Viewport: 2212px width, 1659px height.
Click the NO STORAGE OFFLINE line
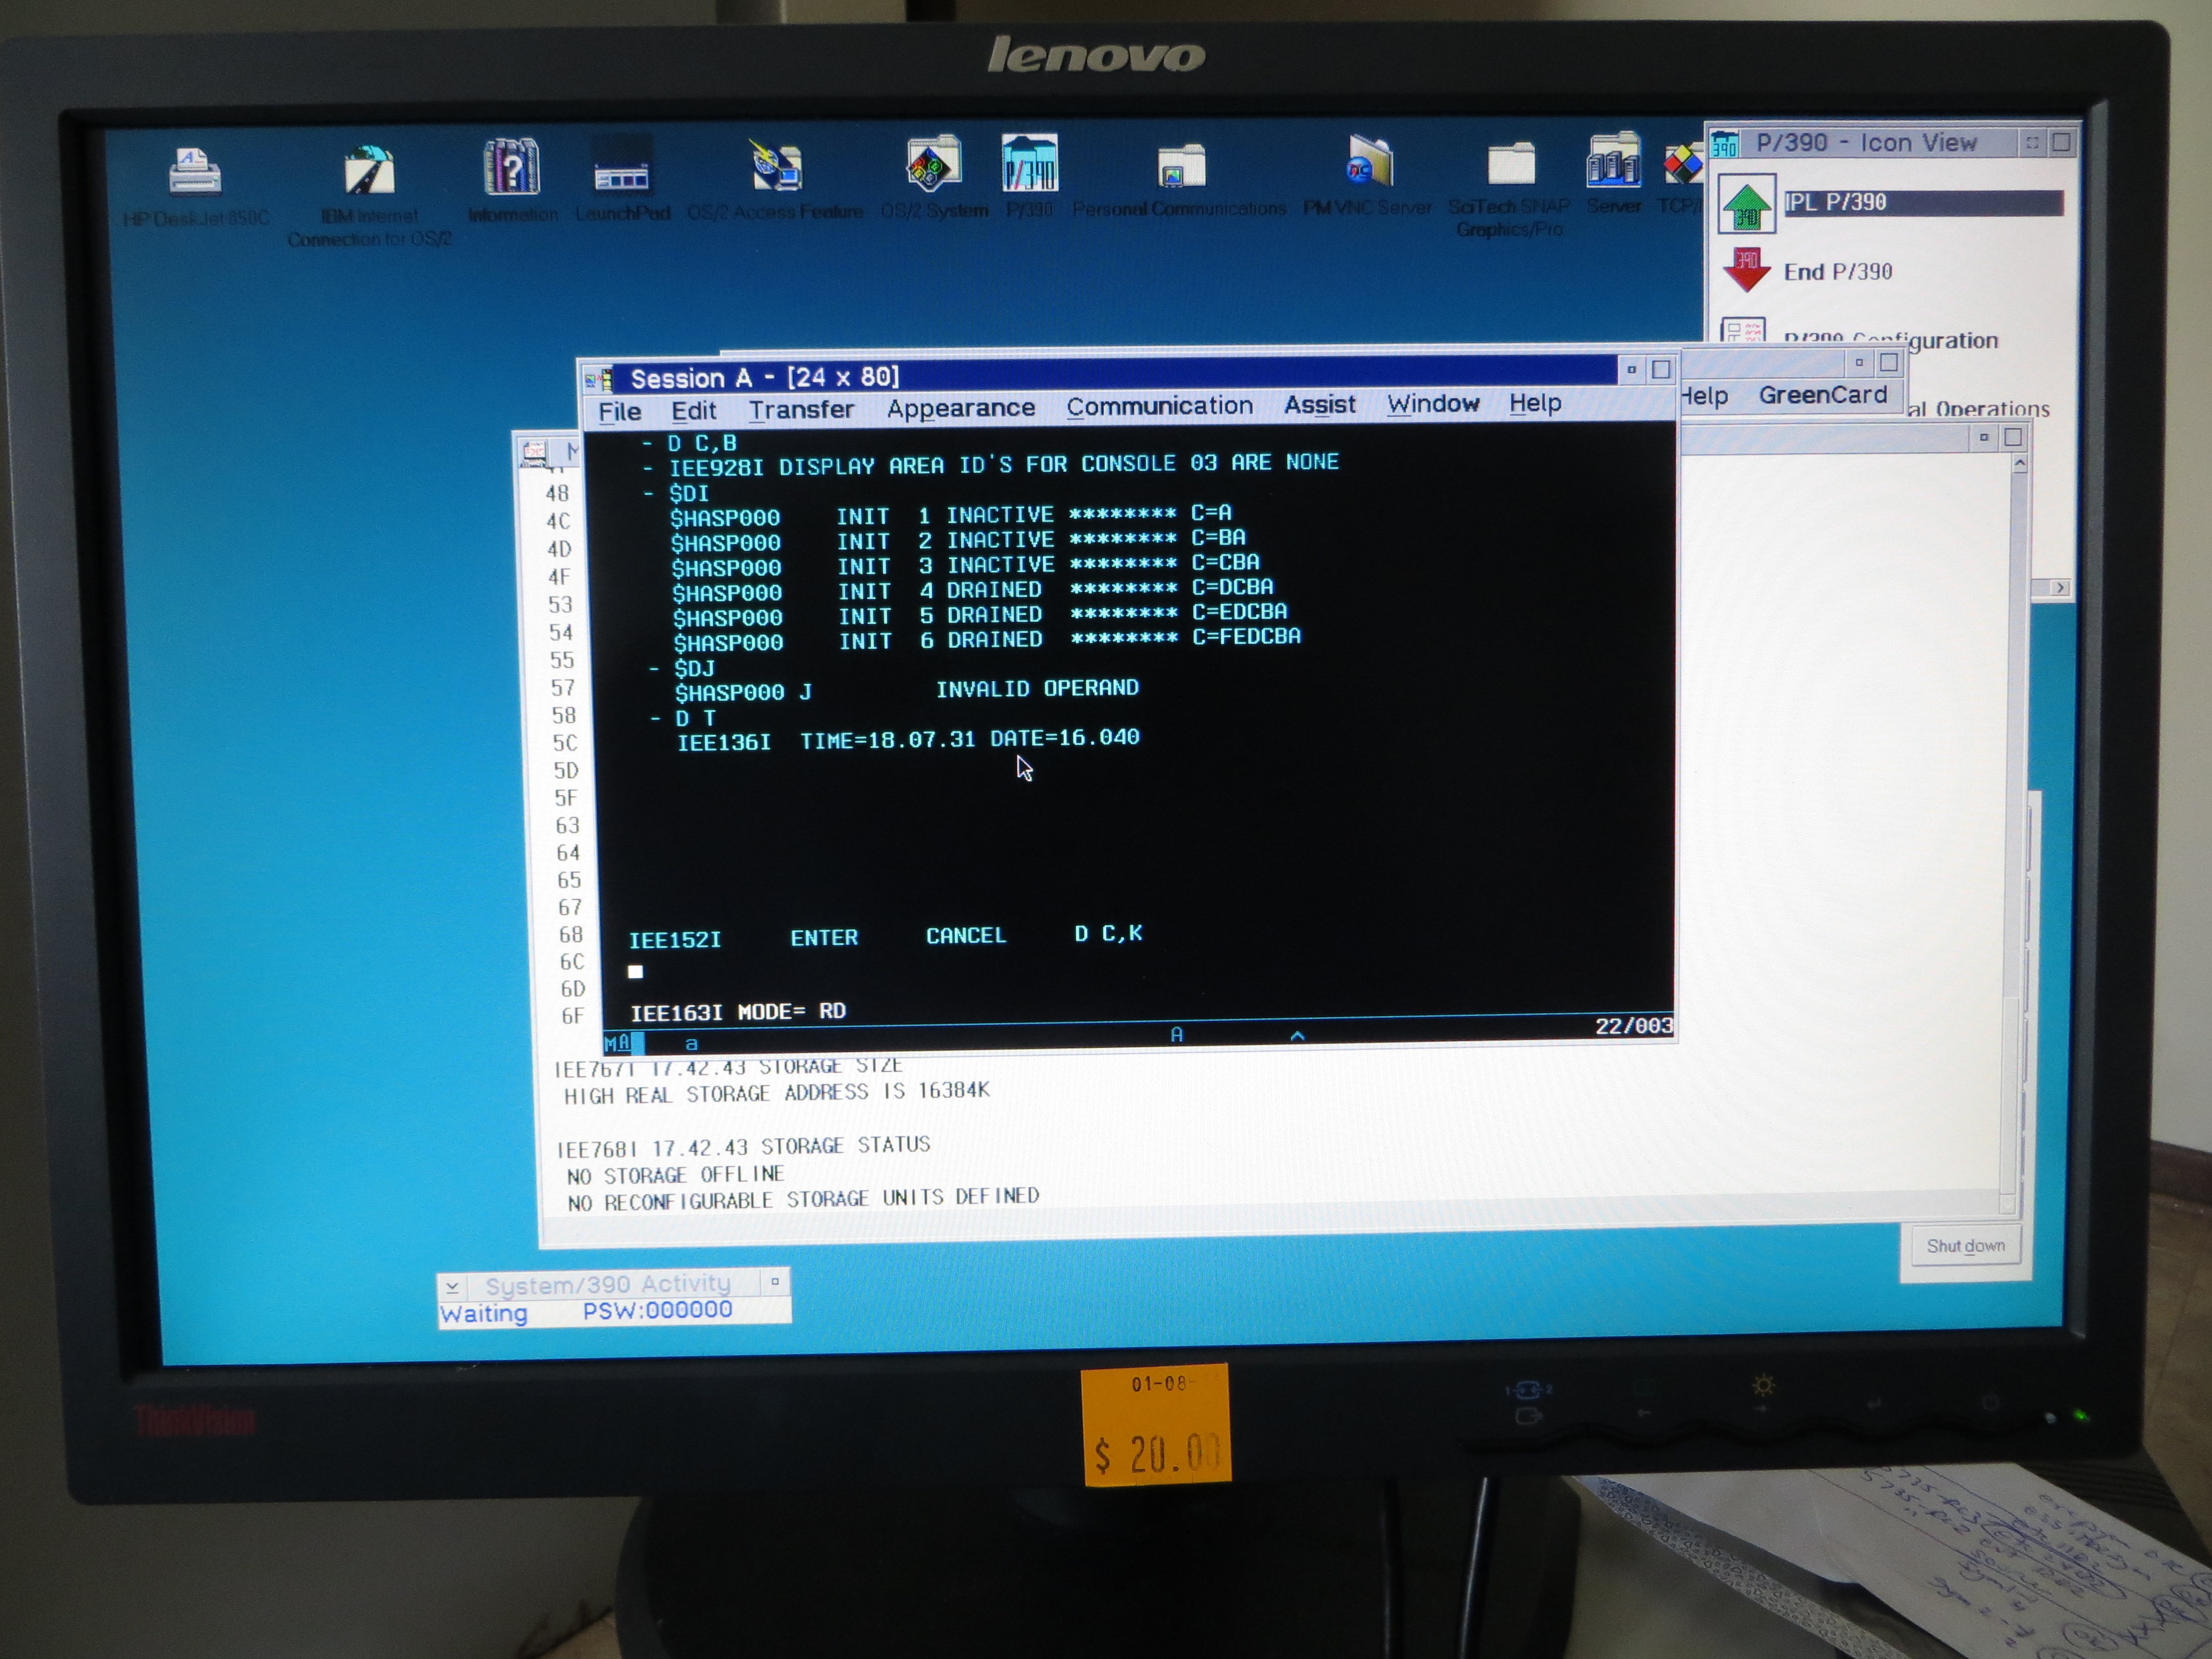tap(675, 1175)
